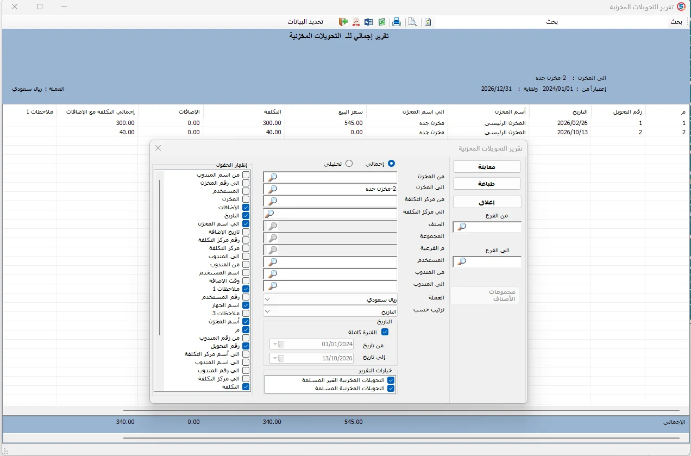Screen dimensions: 691x456
Task: Click the 545.00 sale price cell in row 1
Action: pyautogui.click(x=325, y=123)
